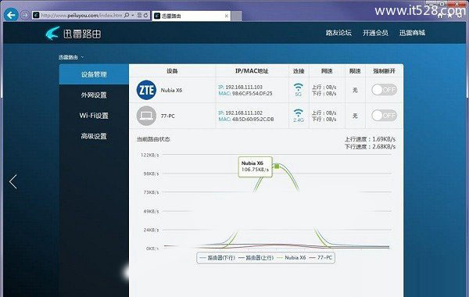Click the Nubia X6 device name
469x297 pixels.
tap(171, 90)
